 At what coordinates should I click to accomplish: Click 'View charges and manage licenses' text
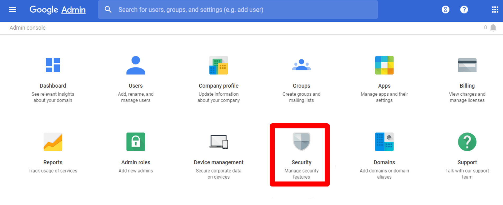pyautogui.click(x=467, y=97)
